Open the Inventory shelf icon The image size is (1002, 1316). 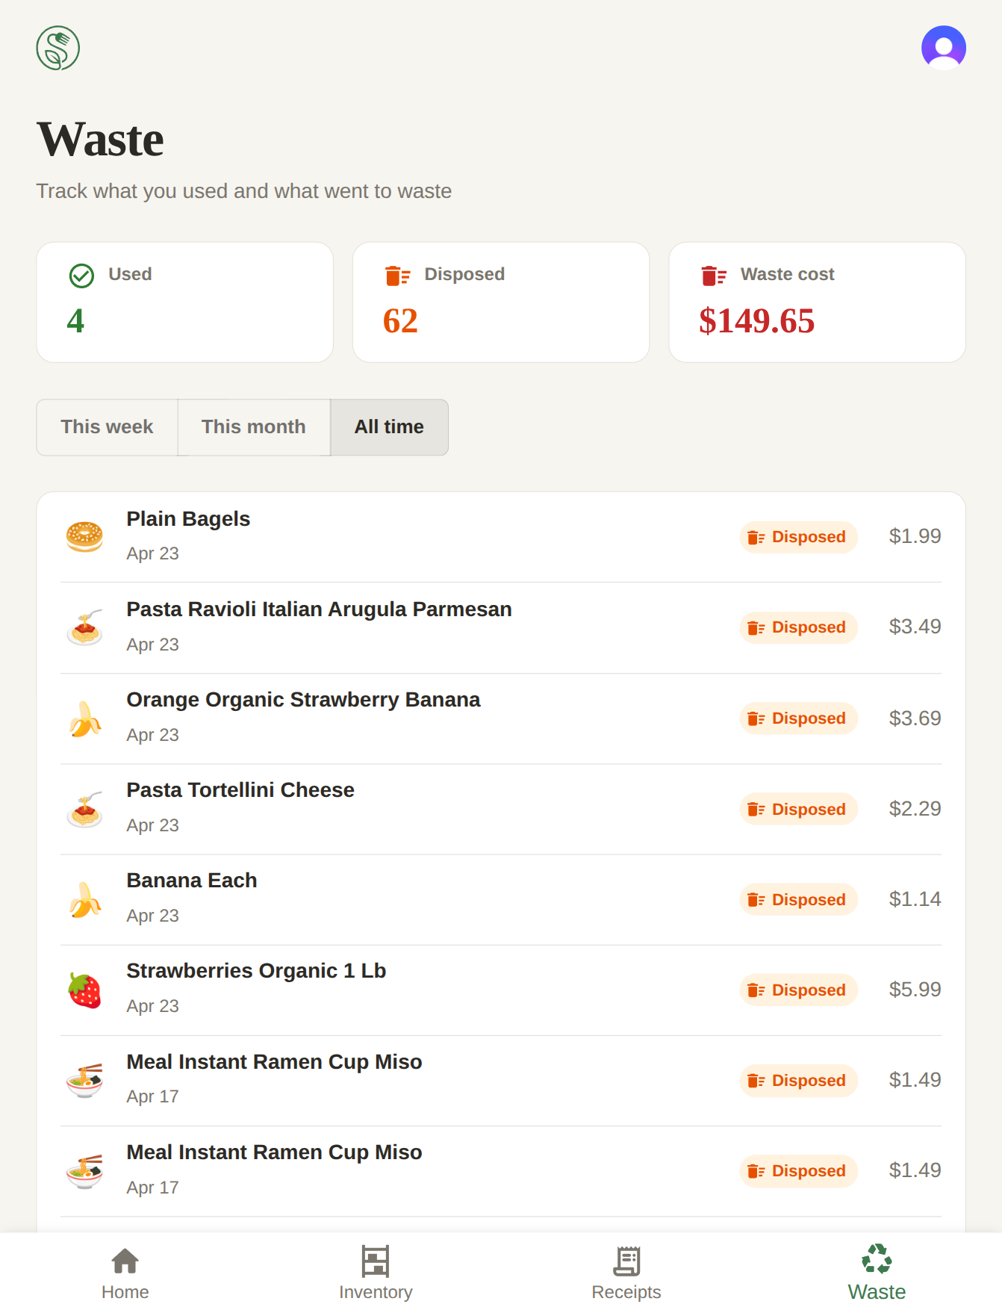point(376,1261)
